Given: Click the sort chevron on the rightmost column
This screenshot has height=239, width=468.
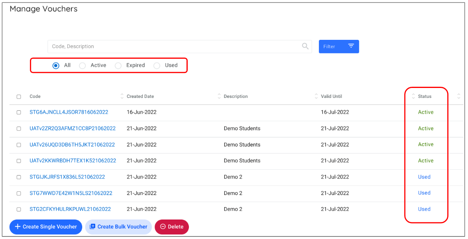Looking at the screenshot, I should tap(458, 96).
